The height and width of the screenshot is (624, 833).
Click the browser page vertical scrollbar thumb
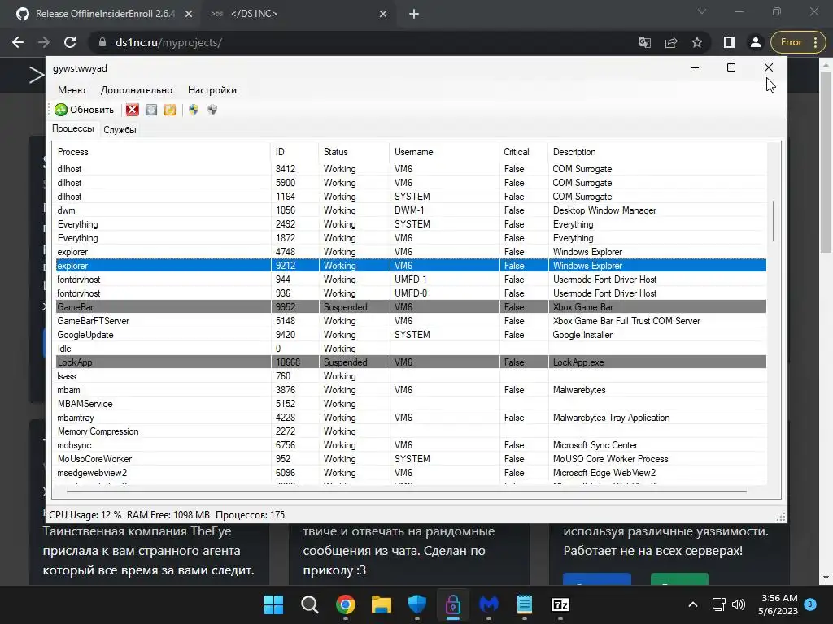tap(825, 160)
